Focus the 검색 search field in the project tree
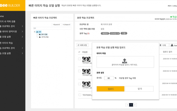This screenshot has height=111, width=177. 52,28
